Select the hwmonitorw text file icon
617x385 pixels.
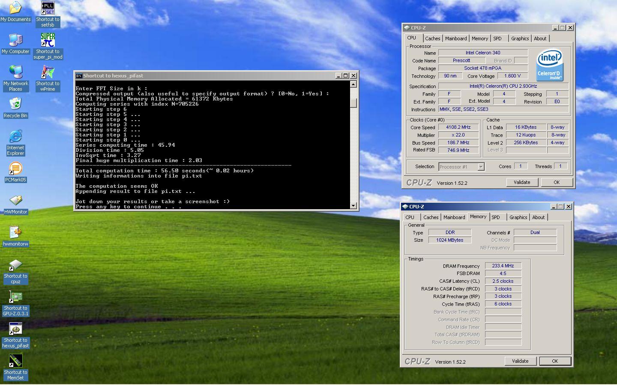click(x=15, y=236)
